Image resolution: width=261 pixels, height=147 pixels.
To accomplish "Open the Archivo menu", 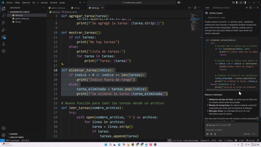I will click(x=9, y=2).
